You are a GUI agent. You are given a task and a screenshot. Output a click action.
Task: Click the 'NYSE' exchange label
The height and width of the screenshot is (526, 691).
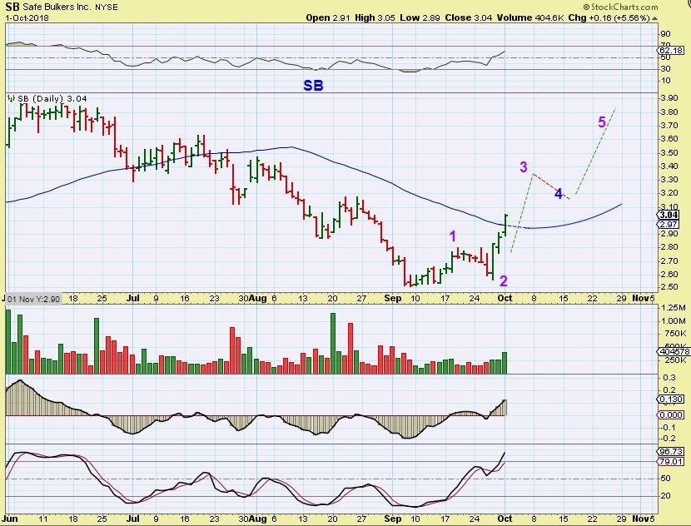(107, 7)
